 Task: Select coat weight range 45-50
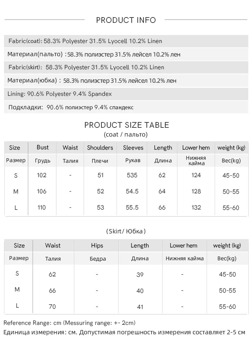[x=231, y=176]
